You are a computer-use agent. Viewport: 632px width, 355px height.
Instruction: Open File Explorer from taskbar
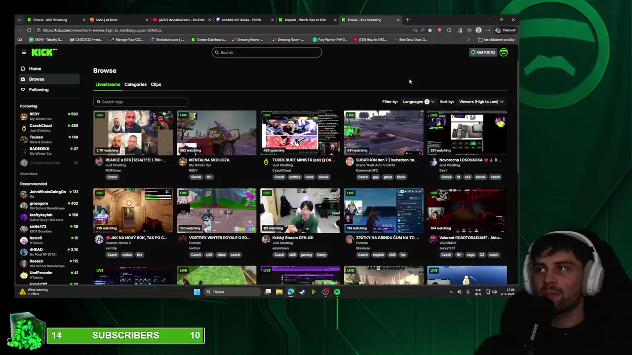click(279, 292)
